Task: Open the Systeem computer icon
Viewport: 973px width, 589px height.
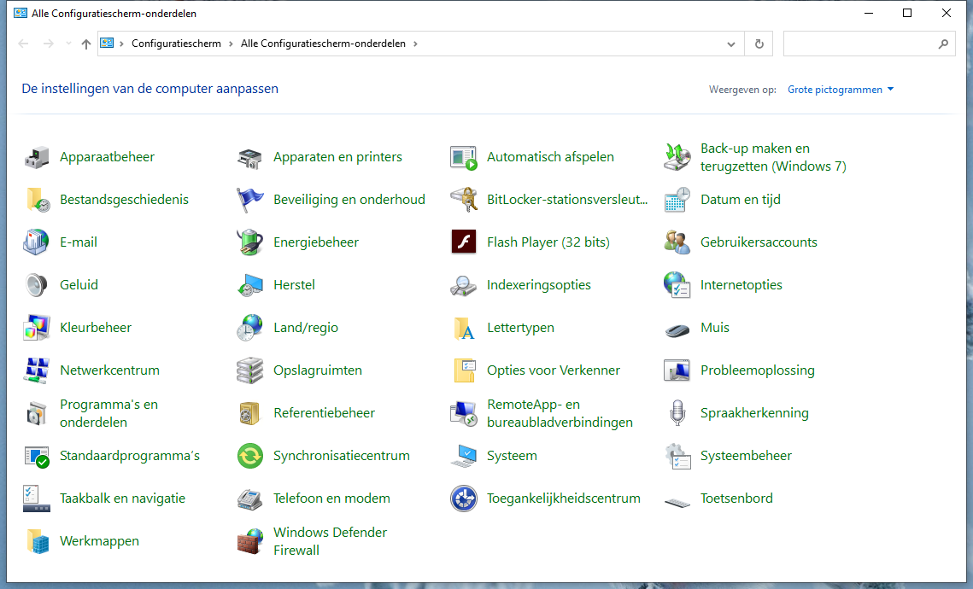Action: [x=464, y=456]
